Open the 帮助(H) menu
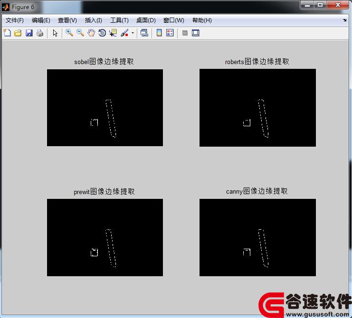 [202, 20]
